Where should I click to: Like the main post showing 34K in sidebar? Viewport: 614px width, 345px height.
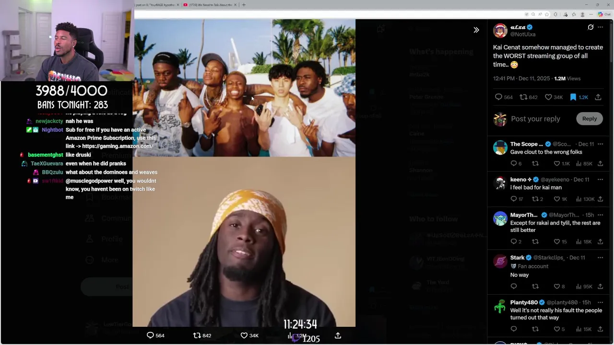(554, 97)
